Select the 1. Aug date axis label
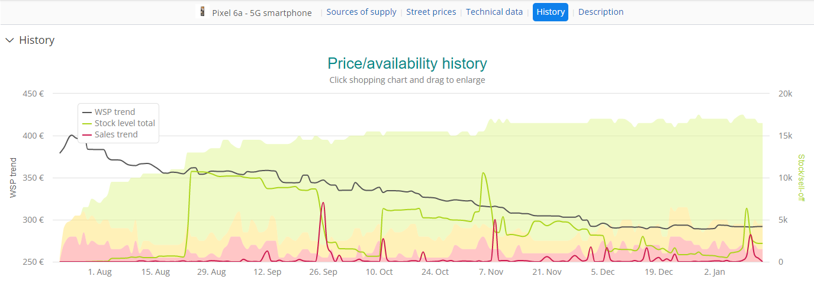The image size is (814, 289). click(x=99, y=272)
